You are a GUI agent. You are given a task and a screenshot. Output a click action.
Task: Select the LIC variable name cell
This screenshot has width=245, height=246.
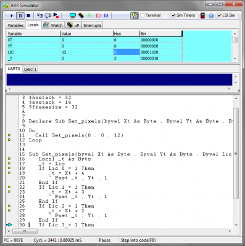pyautogui.click(x=34, y=52)
